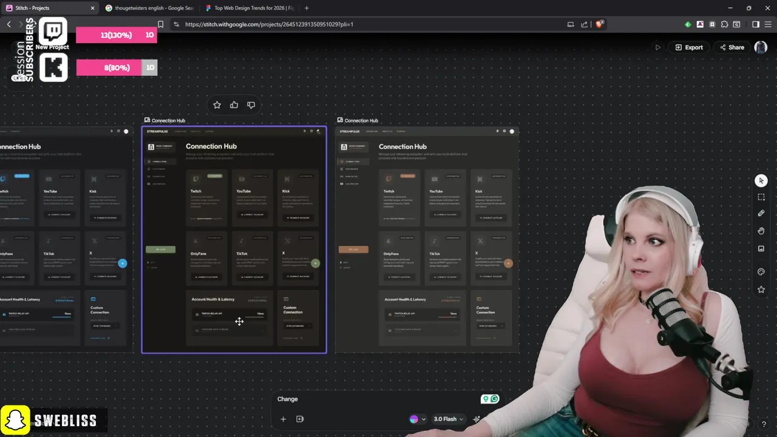Select the cursor pointer tool
This screenshot has width=777, height=437.
[761, 181]
